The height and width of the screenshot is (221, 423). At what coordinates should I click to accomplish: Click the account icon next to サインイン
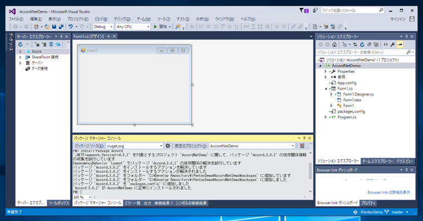[x=412, y=19]
